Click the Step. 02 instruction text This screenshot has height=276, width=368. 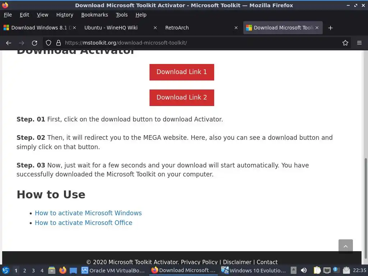175,142
